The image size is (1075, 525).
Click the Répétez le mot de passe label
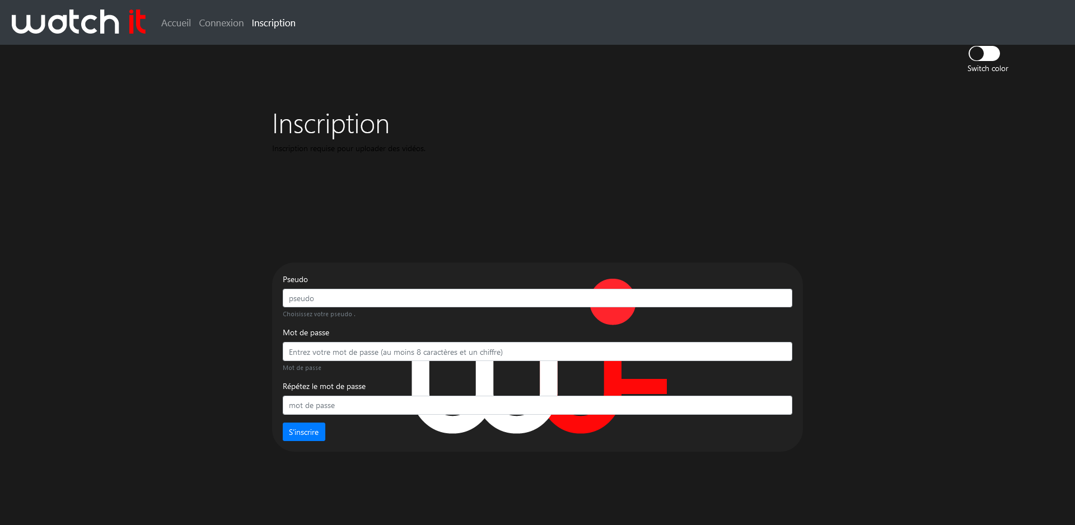(324, 387)
